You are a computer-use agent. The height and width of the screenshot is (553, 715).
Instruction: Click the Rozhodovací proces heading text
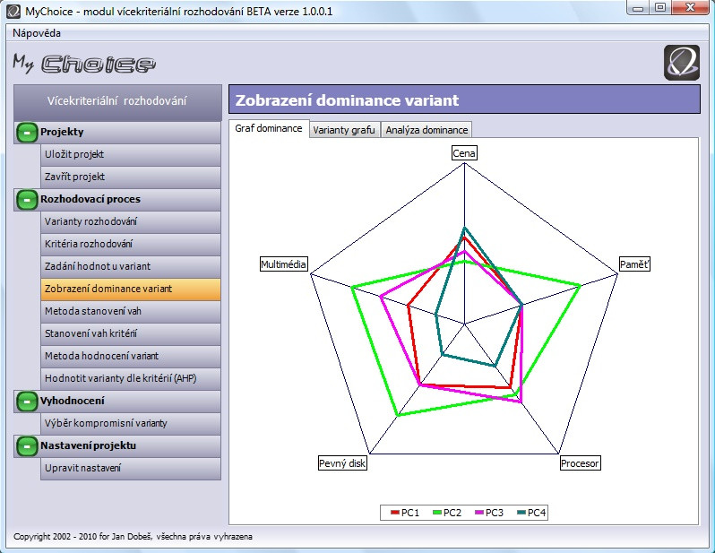tap(90, 199)
